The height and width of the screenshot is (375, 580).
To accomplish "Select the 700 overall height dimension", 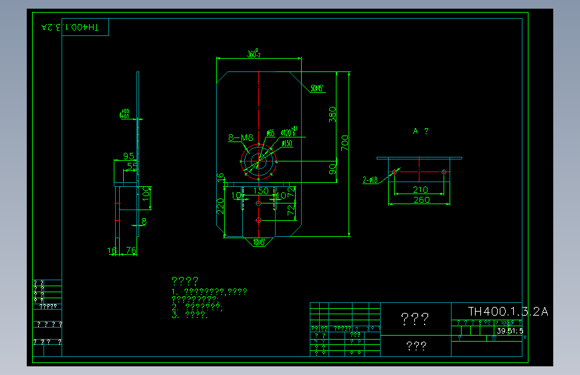I will click(x=345, y=143).
